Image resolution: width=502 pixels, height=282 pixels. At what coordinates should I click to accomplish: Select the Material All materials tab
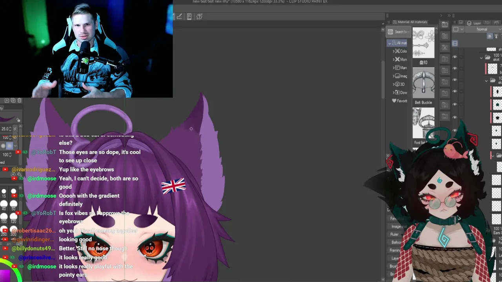[x=410, y=22]
